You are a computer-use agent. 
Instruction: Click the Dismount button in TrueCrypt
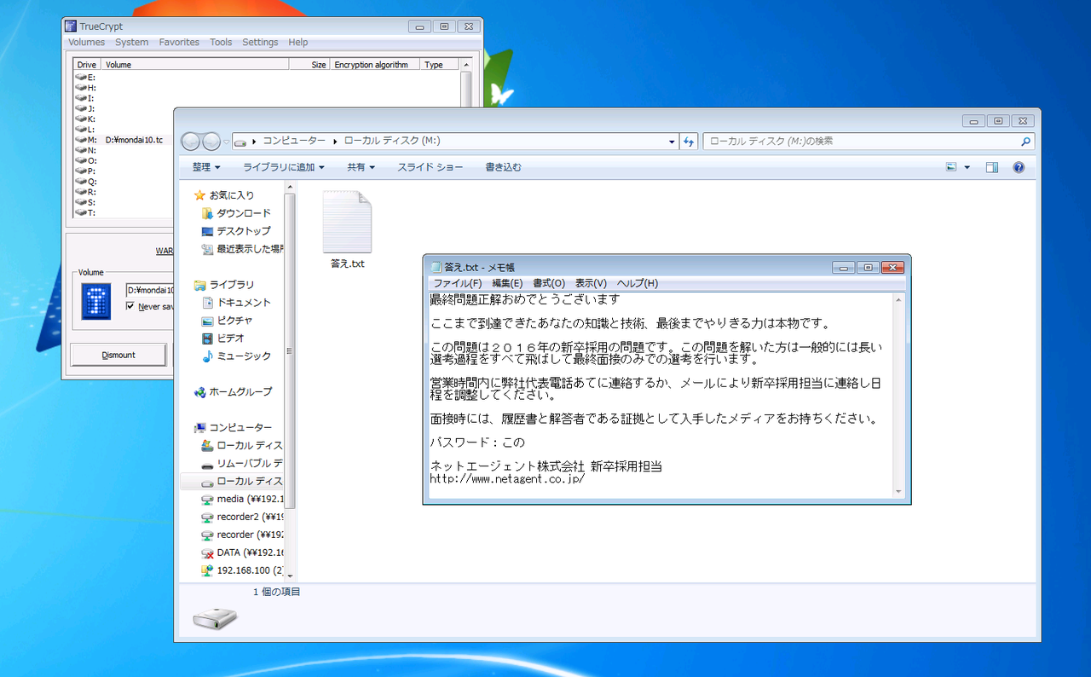(118, 355)
